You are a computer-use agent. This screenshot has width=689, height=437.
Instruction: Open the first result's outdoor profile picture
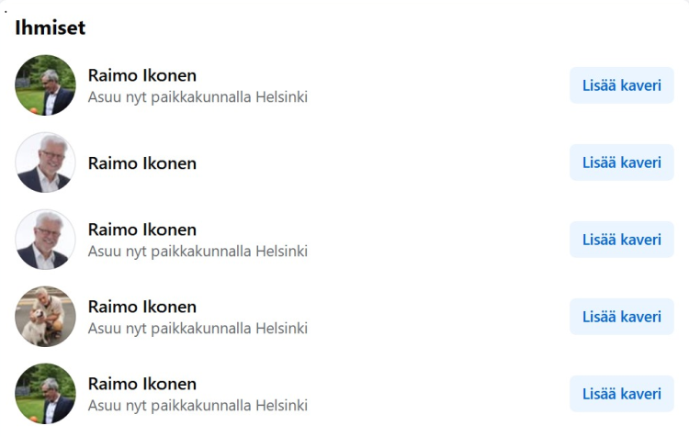45,85
